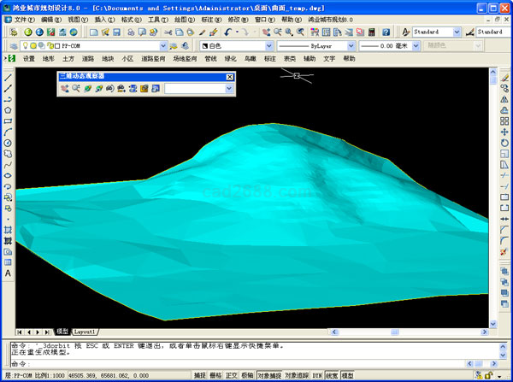Click the 绿化 toolbar menu button
The height and width of the screenshot is (382, 513).
(231, 59)
